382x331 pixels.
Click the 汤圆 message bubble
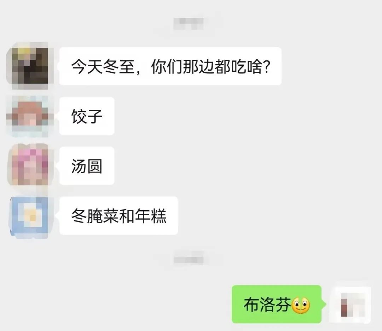[87, 166]
